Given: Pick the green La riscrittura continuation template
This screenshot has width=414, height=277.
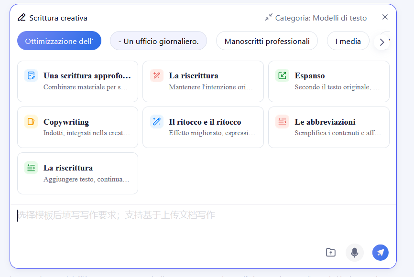Looking at the screenshot, I should coord(77,173).
